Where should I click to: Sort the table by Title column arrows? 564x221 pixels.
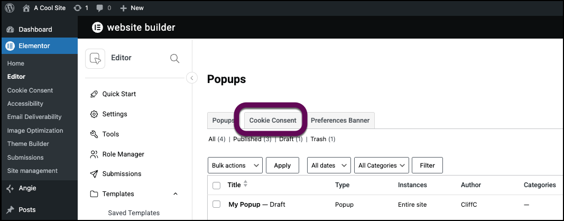click(246, 184)
